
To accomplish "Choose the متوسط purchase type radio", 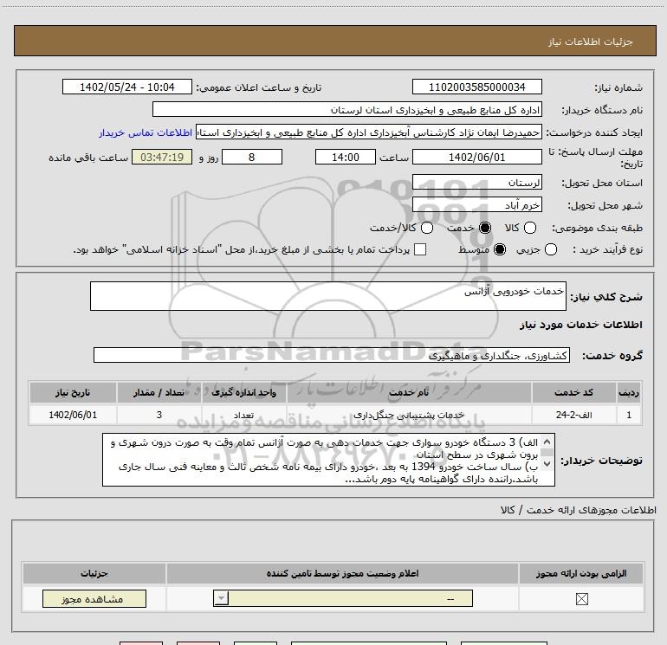I will 500,249.
